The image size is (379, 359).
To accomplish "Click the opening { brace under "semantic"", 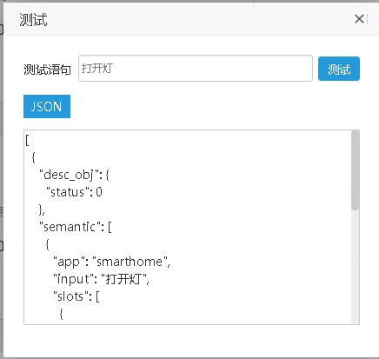I will [47, 244].
